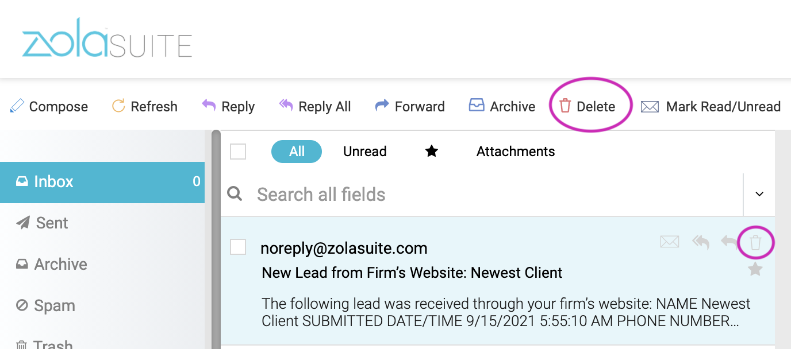Screen dimensions: 791x349
Task: Click the Compose pencil icon
Action: (x=17, y=106)
